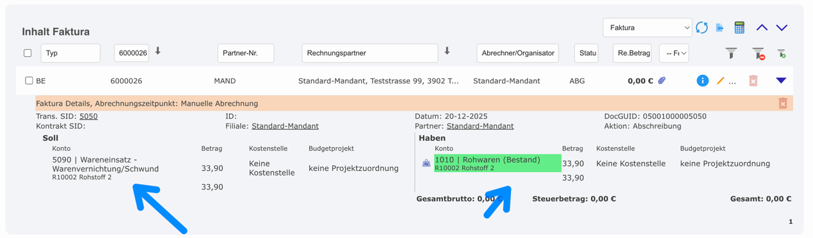The width and height of the screenshot is (813, 238).
Task: Click the document export icon
Action: pos(720,28)
